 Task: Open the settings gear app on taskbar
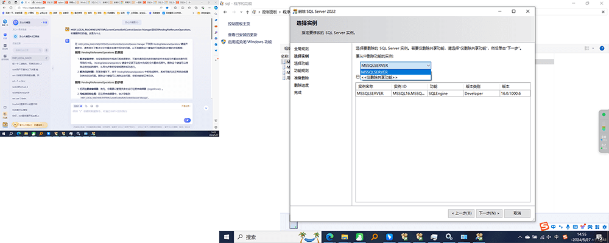(x=449, y=237)
